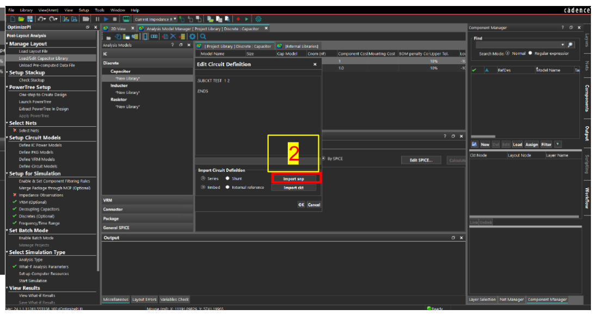This screenshot has height=315, width=598.
Task: Click the Edit SPICE... button
Action: click(x=421, y=160)
